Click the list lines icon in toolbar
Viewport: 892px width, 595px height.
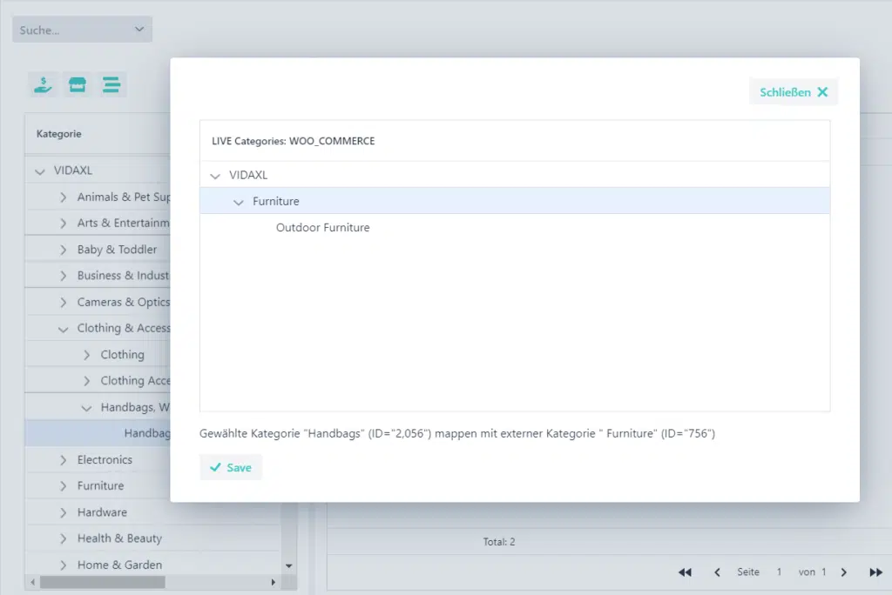111,84
